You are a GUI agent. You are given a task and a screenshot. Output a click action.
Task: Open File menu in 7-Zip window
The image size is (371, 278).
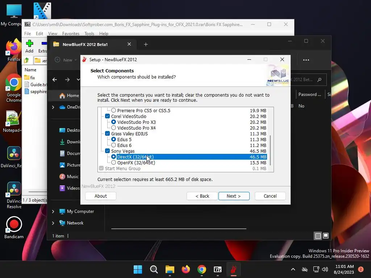tap(28, 34)
